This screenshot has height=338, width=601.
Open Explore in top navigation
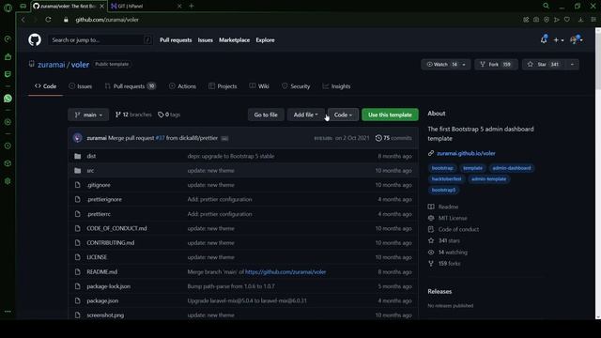pyautogui.click(x=265, y=39)
